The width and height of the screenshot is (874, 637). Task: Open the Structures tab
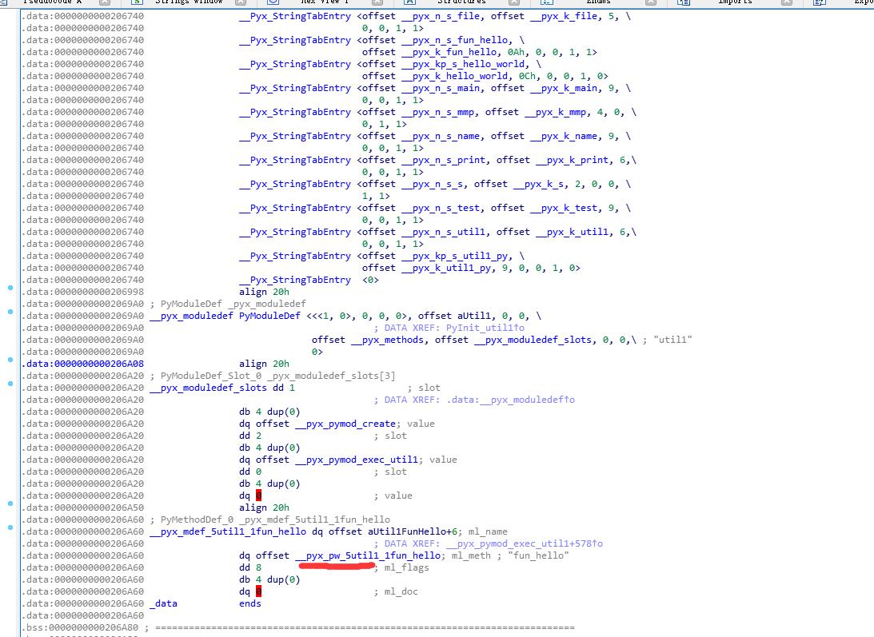tap(461, 2)
